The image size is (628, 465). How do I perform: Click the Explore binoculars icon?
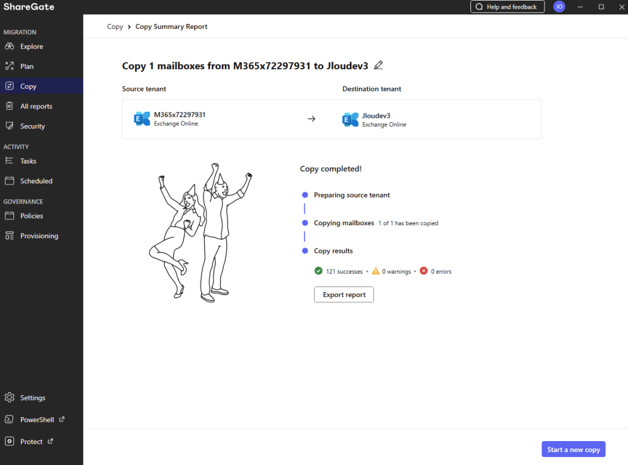[10, 46]
